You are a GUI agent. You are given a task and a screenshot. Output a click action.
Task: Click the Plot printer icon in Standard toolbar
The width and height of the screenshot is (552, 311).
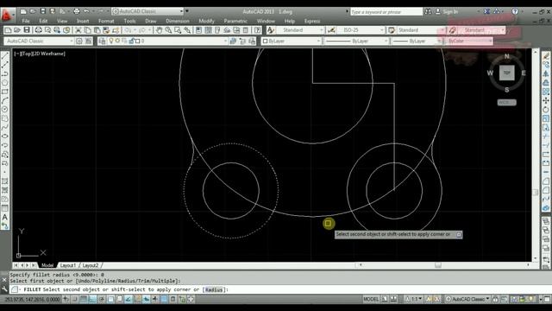point(38,30)
